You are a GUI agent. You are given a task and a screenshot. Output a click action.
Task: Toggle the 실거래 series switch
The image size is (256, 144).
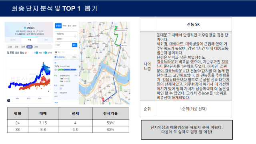[x=45, y=53]
